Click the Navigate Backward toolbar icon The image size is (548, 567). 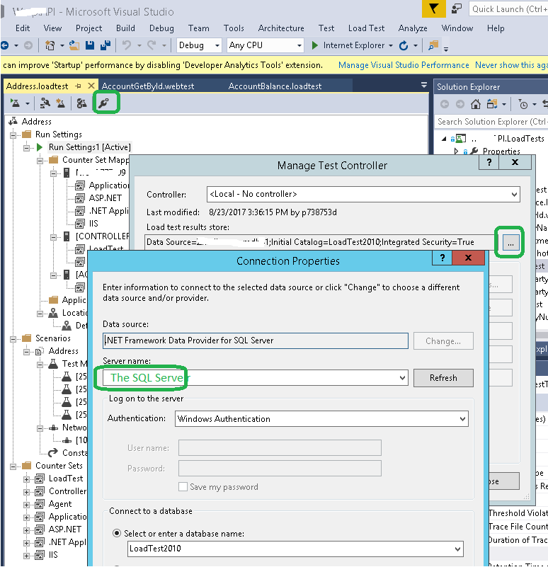coord(5,45)
